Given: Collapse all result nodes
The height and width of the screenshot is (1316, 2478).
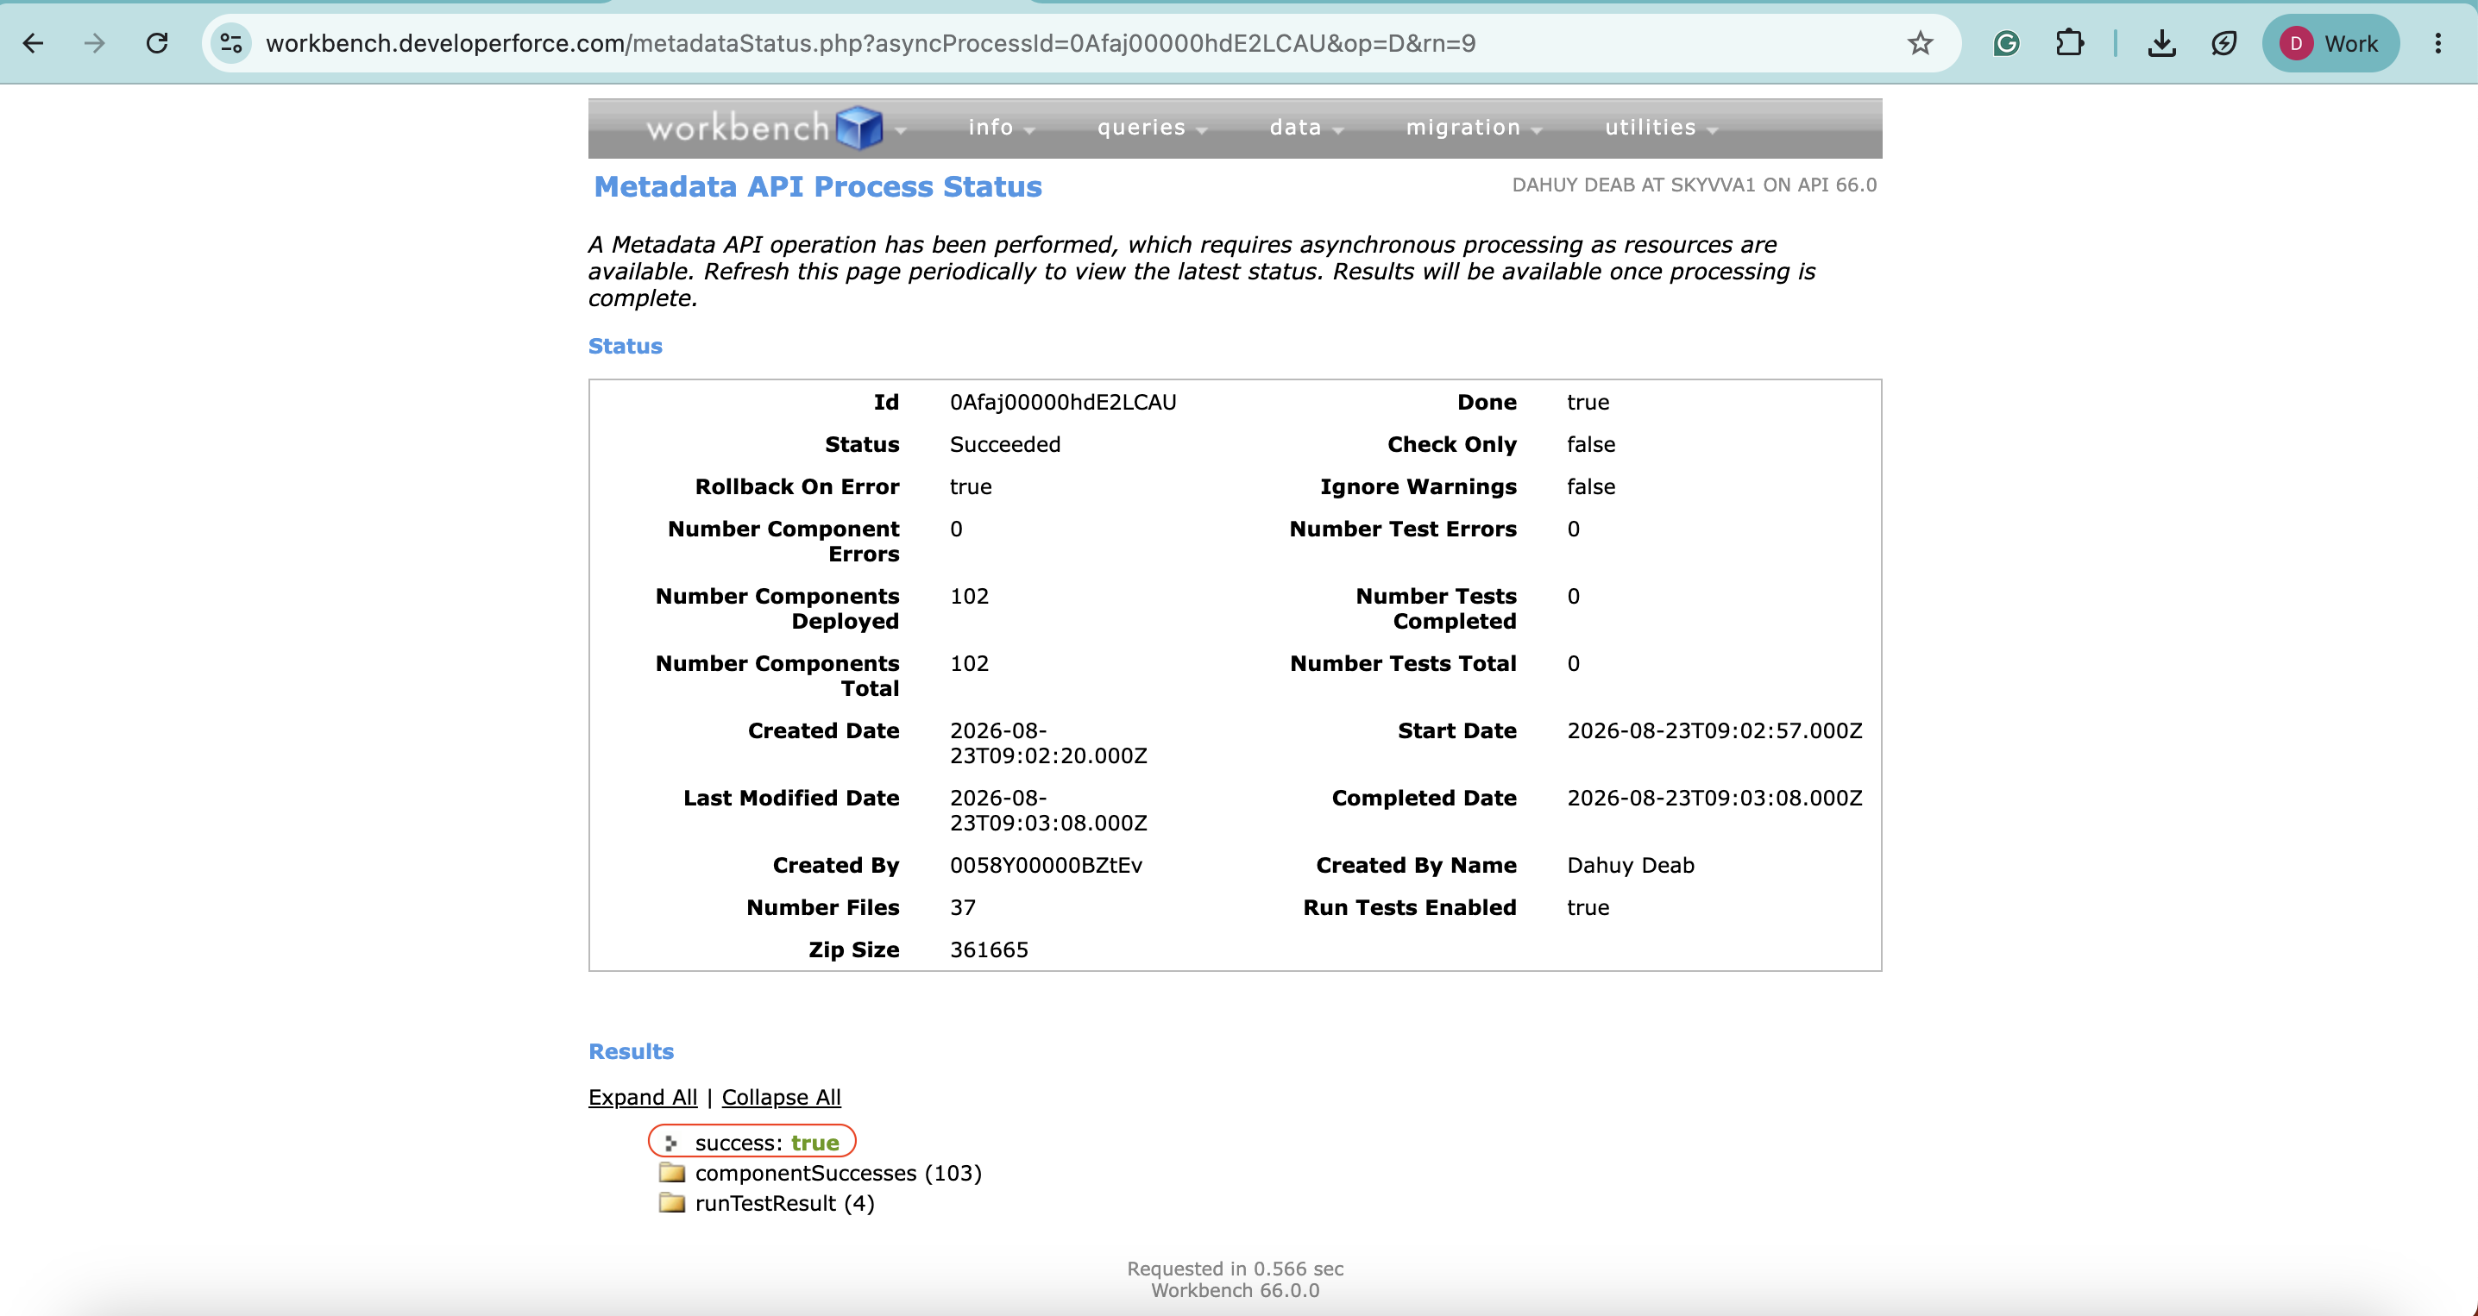Looking at the screenshot, I should [781, 1097].
